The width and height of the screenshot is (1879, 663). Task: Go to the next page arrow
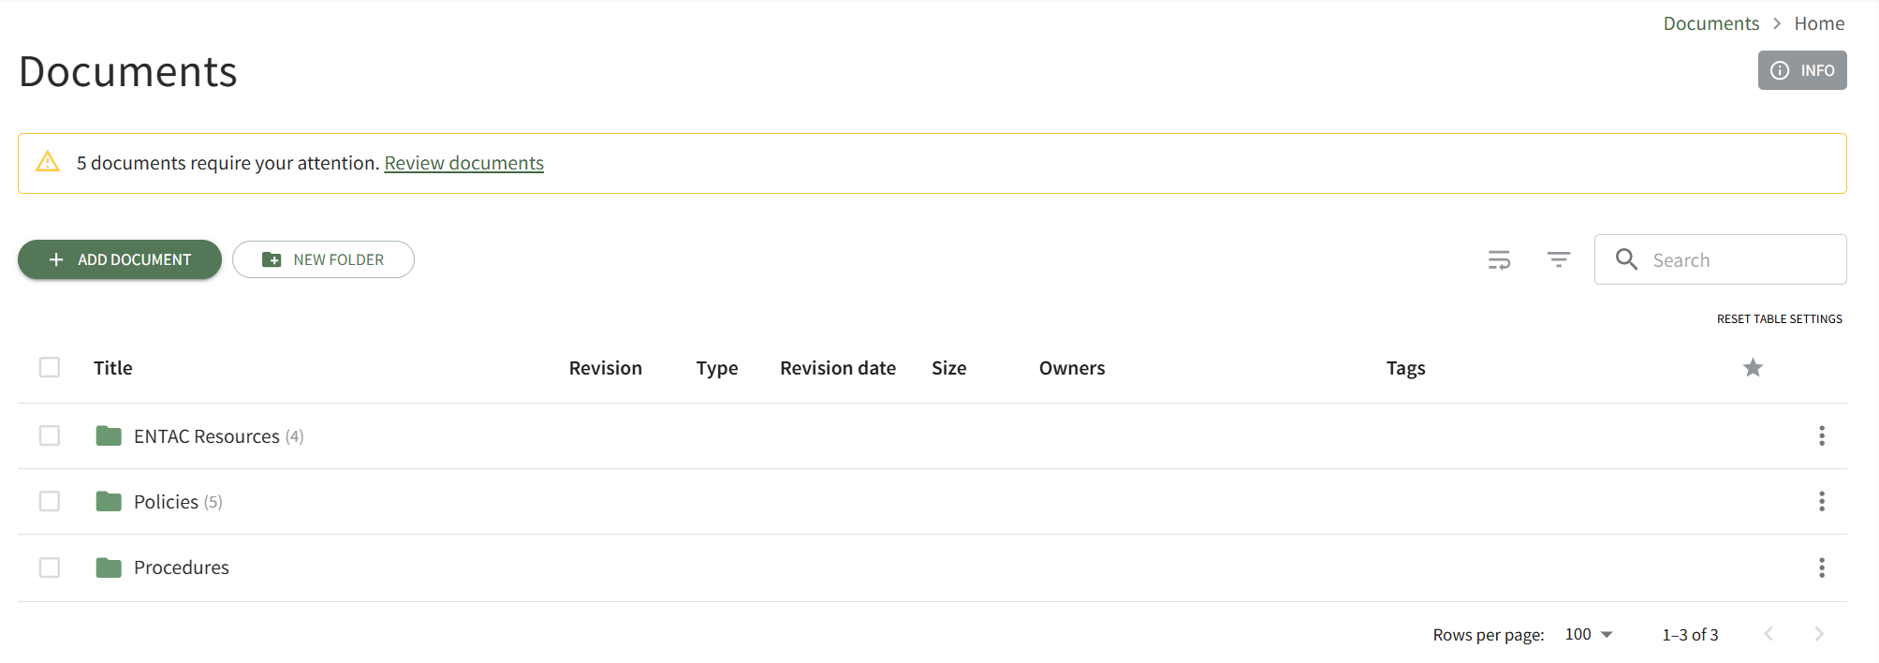coord(1819,634)
